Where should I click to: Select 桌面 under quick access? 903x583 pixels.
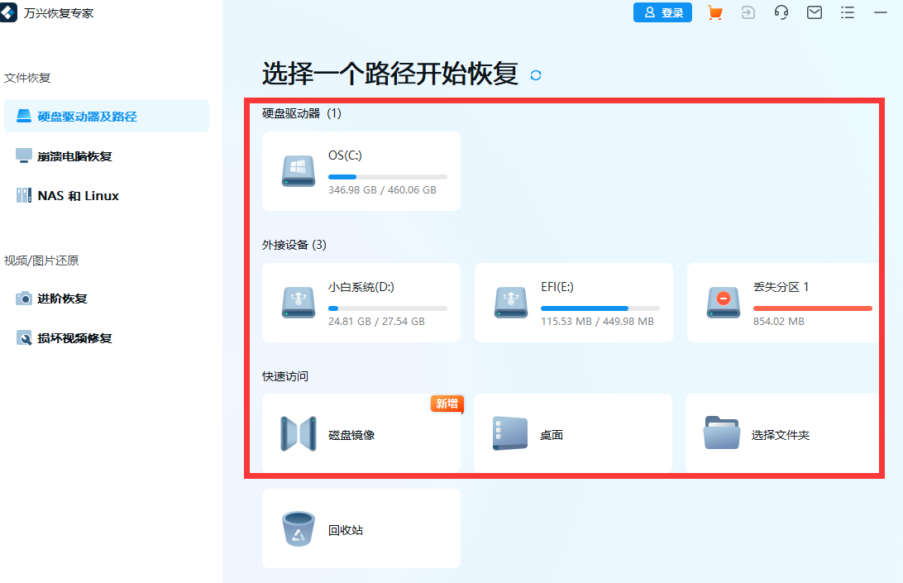[573, 432]
